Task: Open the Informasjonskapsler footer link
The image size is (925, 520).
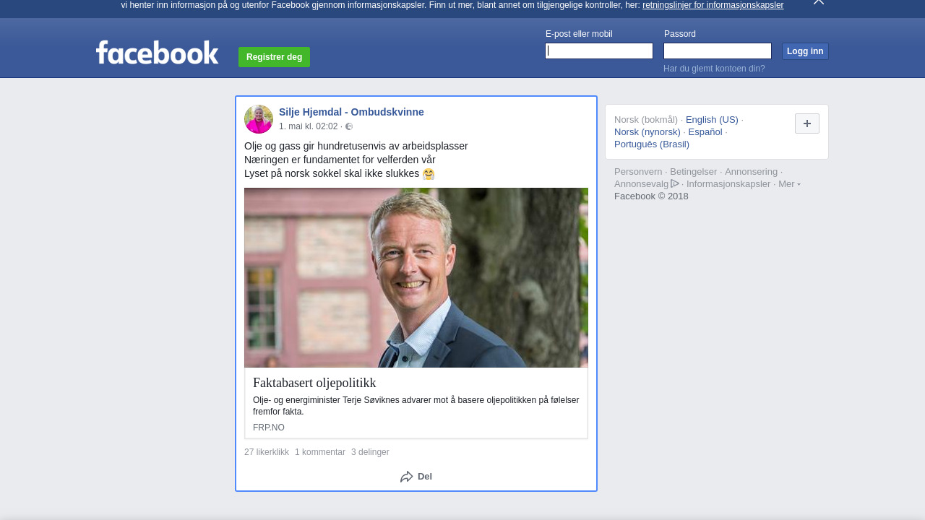Action: click(x=728, y=183)
